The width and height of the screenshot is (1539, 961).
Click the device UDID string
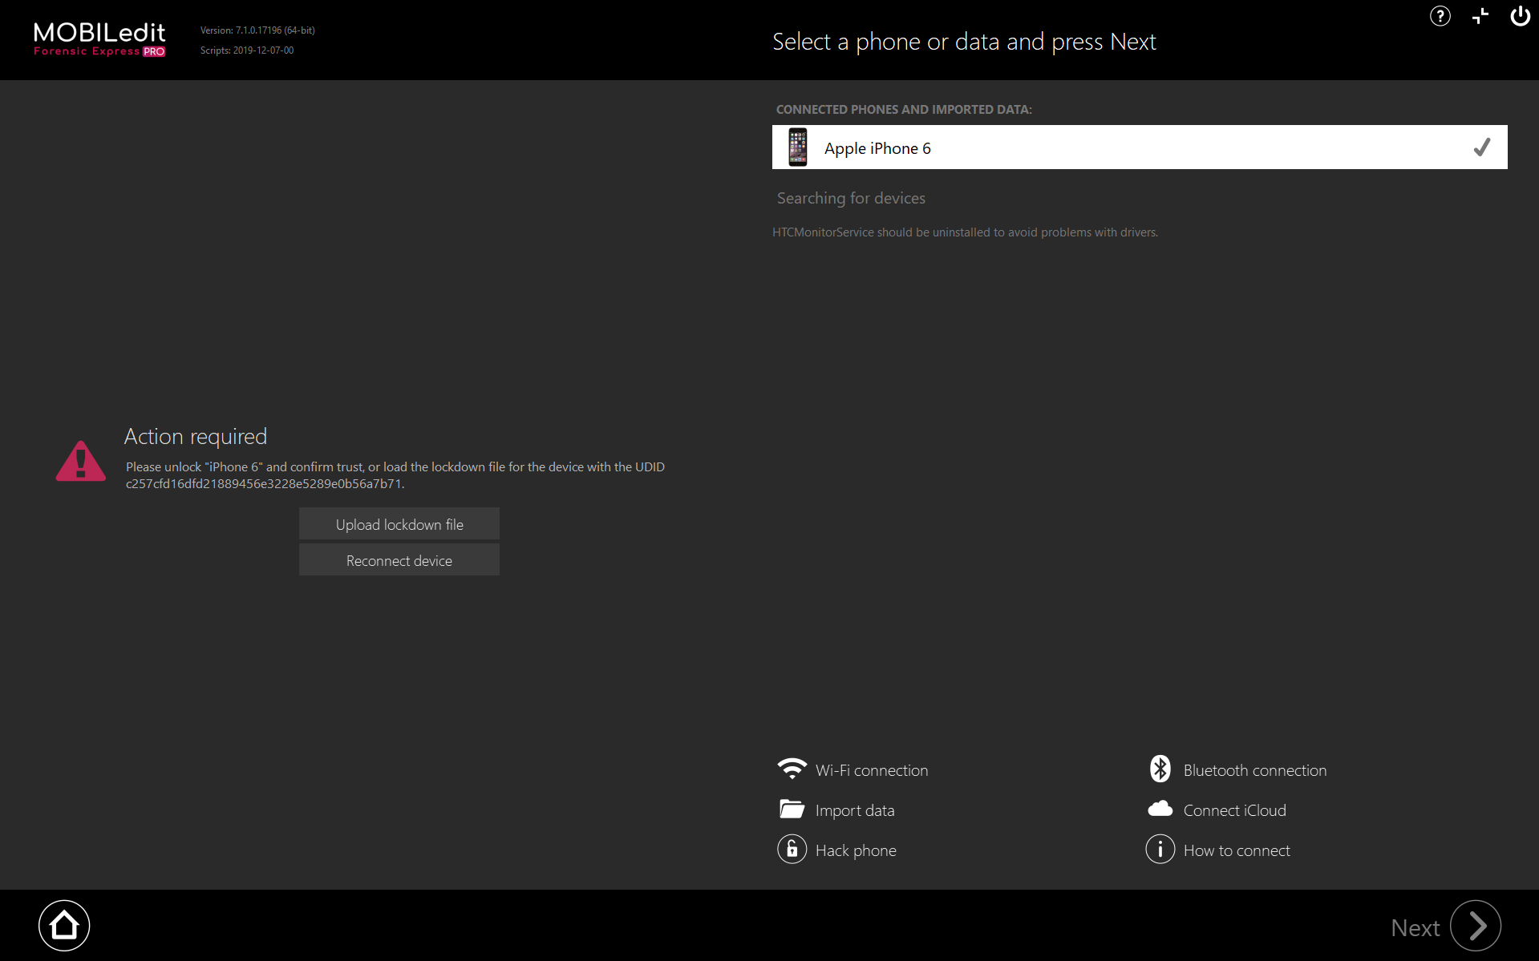(264, 484)
